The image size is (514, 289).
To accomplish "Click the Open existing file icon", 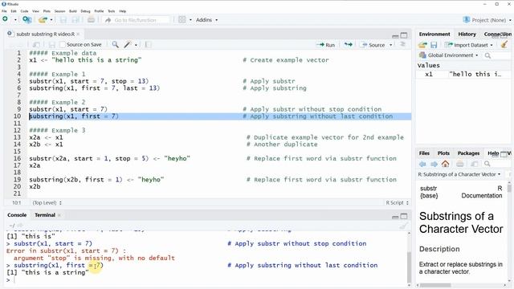I will click(43, 20).
